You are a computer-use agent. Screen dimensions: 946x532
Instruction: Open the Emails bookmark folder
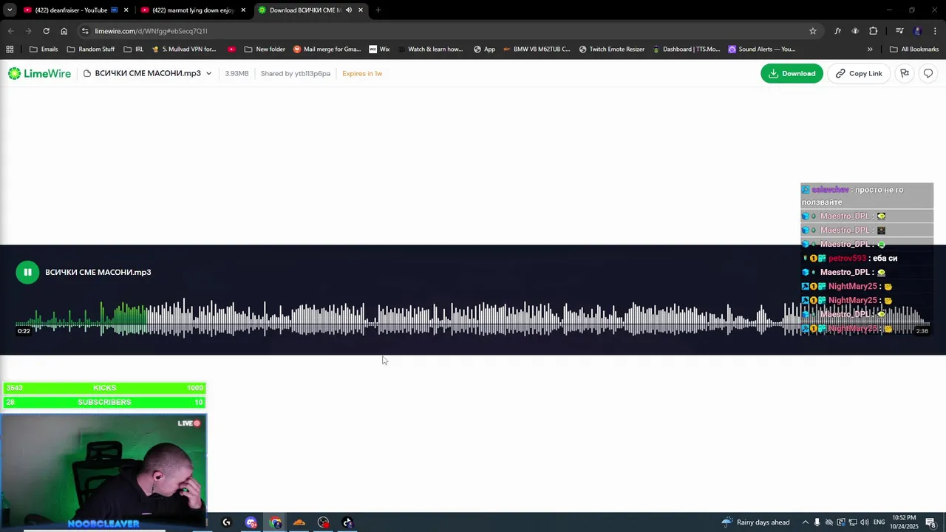(44, 50)
